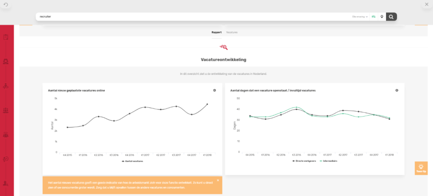Click the 'Dagen' vertical axis label

coord(234,125)
